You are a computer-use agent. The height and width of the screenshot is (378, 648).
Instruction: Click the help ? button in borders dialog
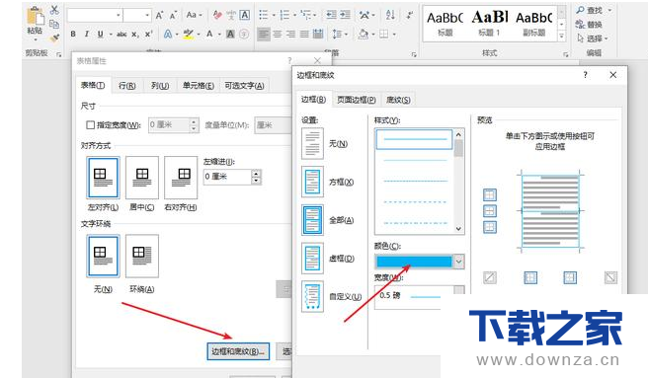[x=585, y=75]
